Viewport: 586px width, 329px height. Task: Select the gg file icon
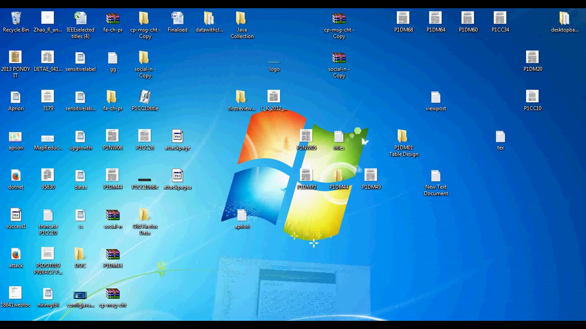tap(113, 58)
